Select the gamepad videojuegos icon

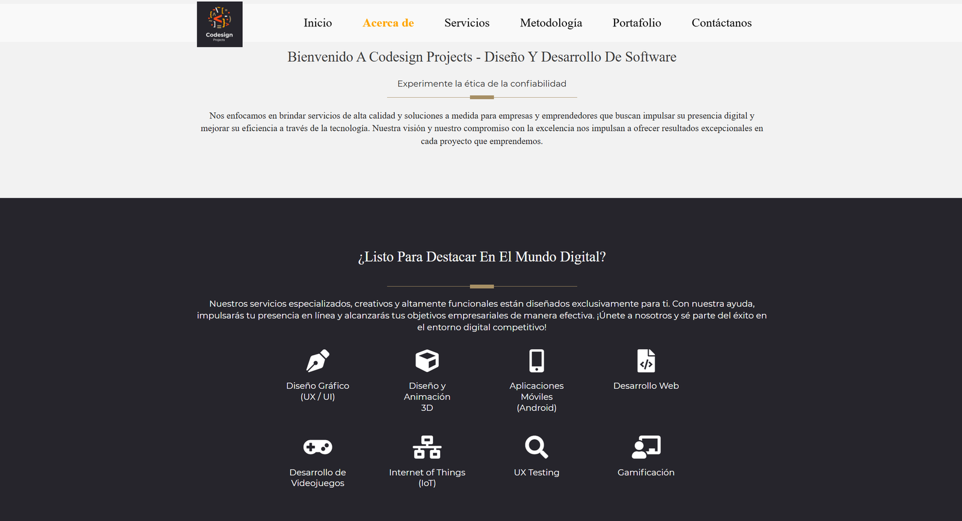[x=318, y=447]
